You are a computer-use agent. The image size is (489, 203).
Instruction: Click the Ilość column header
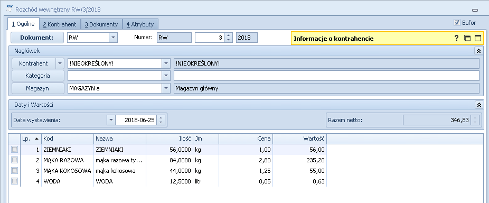pyautogui.click(x=170, y=139)
